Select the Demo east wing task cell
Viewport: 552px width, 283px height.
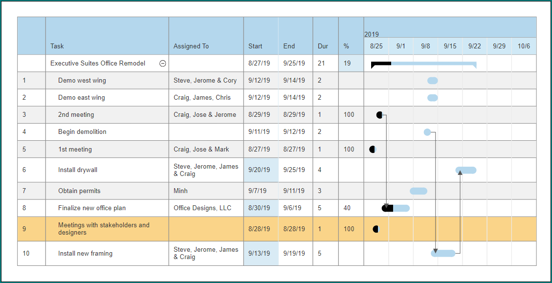[x=107, y=98]
